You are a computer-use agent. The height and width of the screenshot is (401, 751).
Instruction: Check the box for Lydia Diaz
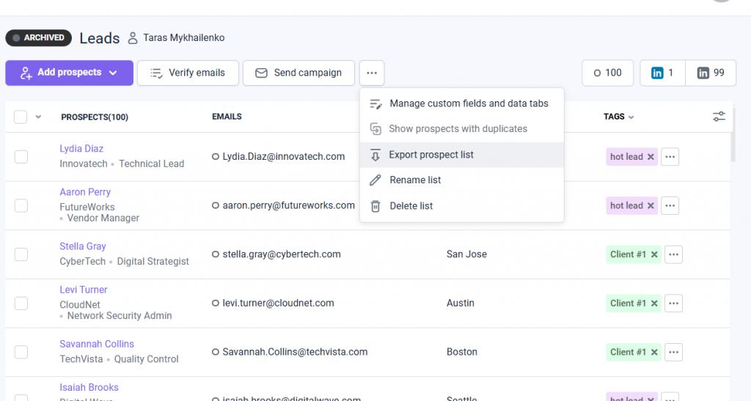click(21, 156)
